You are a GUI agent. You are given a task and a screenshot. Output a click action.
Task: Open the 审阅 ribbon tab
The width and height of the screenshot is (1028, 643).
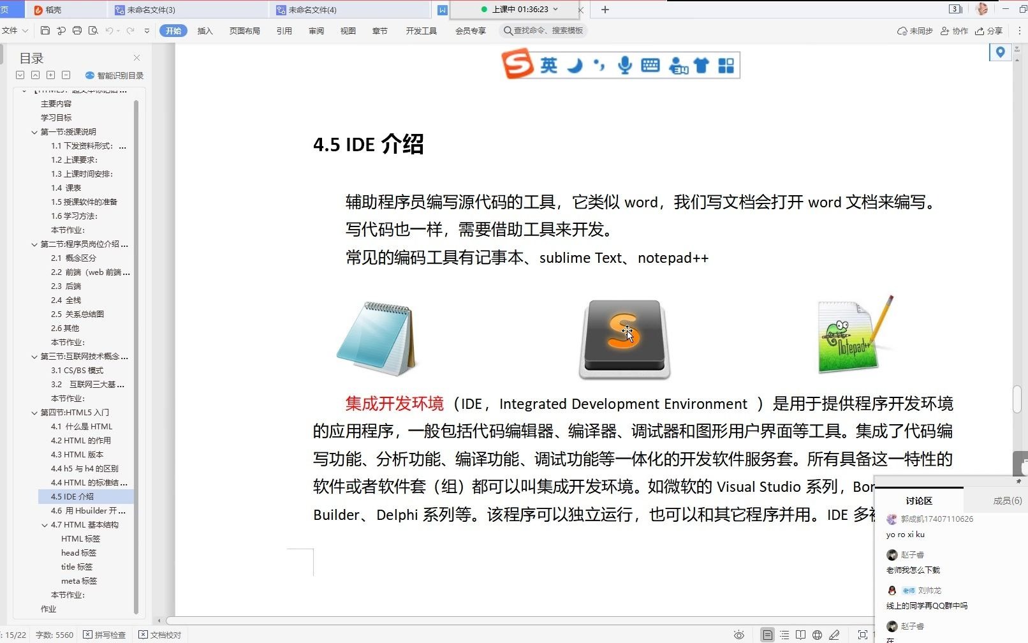pos(316,31)
